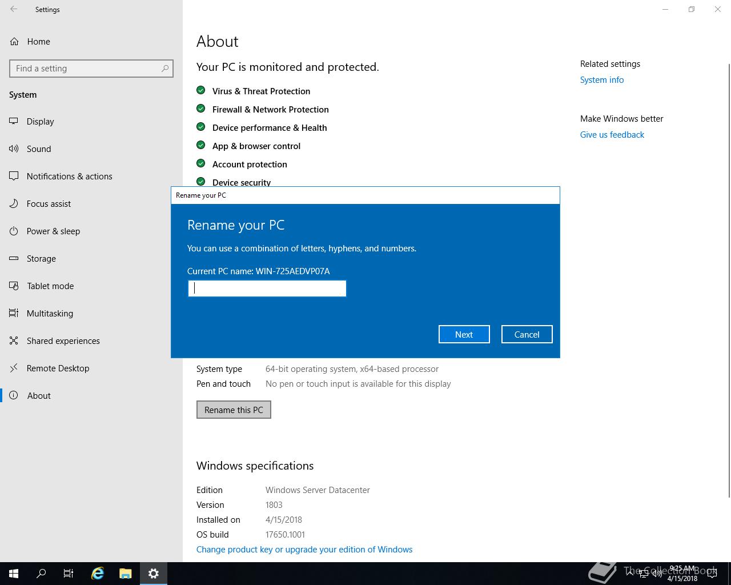
Task: Click Account protection text
Action: click(250, 165)
